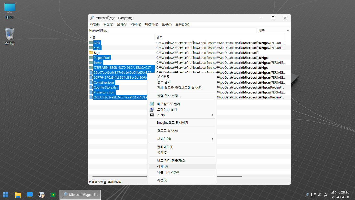Click the 이름 column header
The image size is (355, 200).
tap(121, 37)
